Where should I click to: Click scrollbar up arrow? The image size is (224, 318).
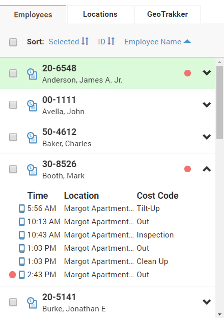(x=219, y=62)
